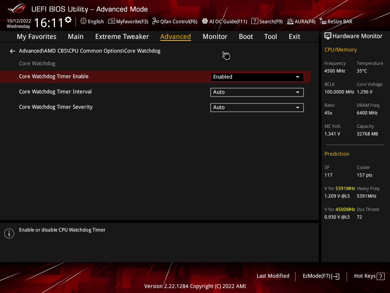Open Extreme Tweaker tab
The height and width of the screenshot is (293, 390).
coord(122,37)
